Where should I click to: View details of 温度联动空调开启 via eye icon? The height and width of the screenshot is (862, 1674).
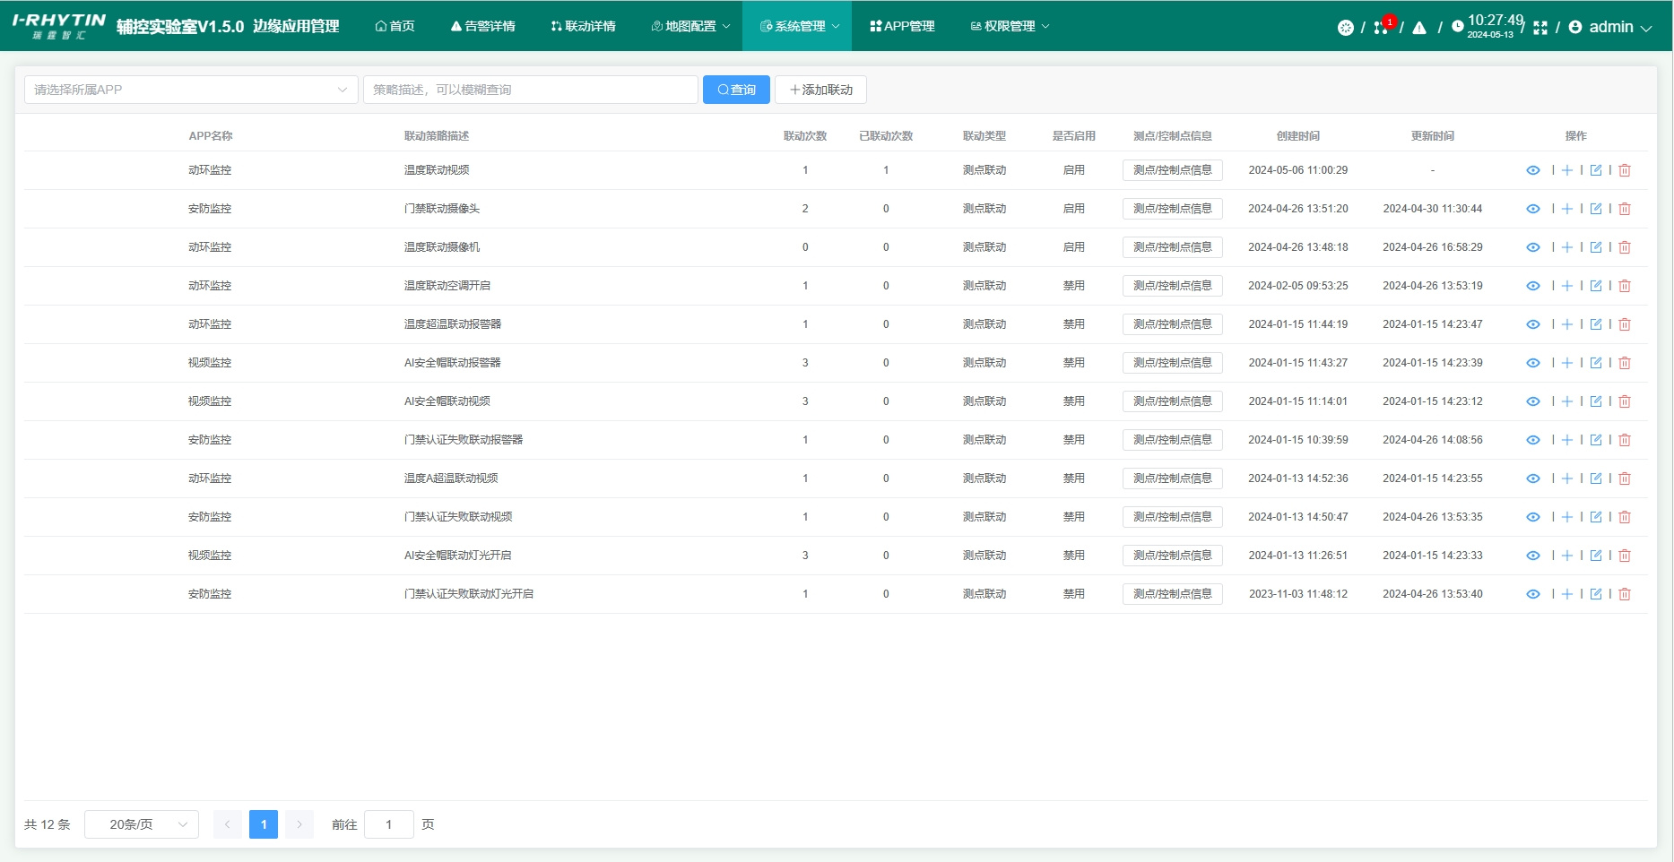point(1533,286)
